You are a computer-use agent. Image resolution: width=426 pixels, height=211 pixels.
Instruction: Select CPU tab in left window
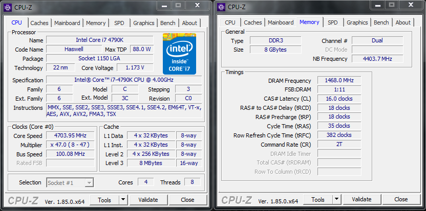coord(17,22)
